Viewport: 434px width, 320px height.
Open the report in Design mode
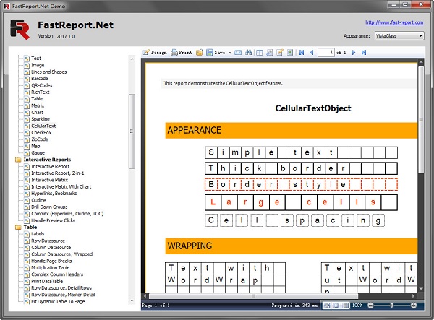[155, 52]
